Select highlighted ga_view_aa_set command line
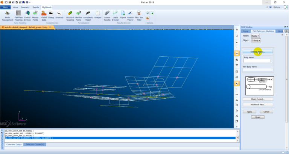The width and height of the screenshot is (289, 154). click(120, 138)
